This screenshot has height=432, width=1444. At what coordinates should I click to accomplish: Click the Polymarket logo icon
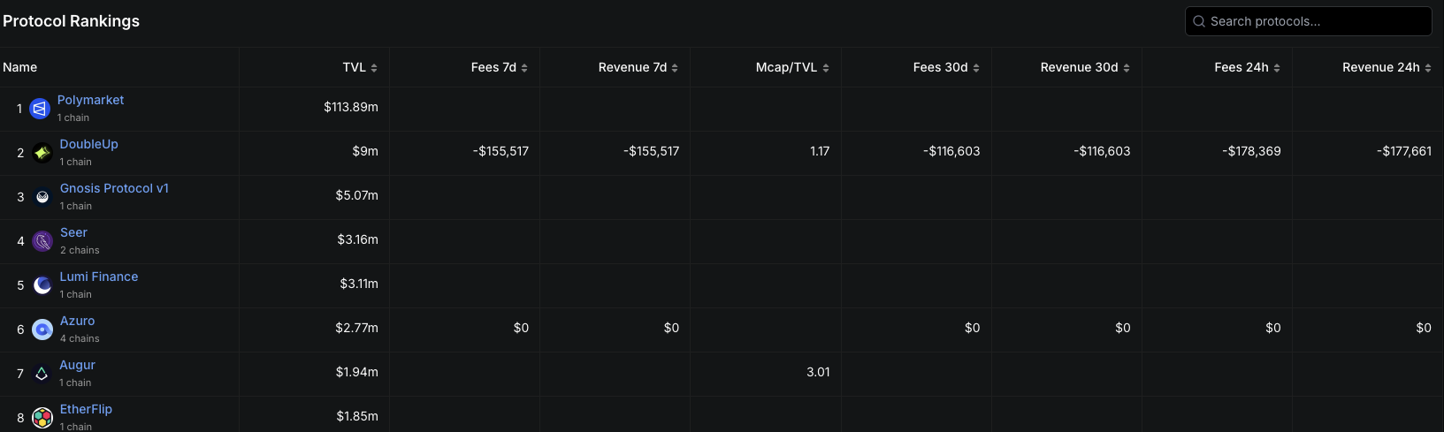click(x=40, y=109)
